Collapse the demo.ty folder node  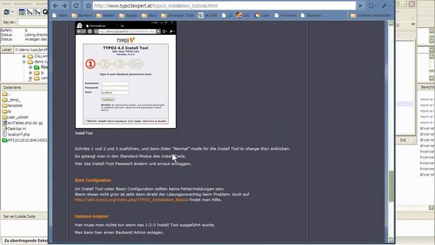24,62
